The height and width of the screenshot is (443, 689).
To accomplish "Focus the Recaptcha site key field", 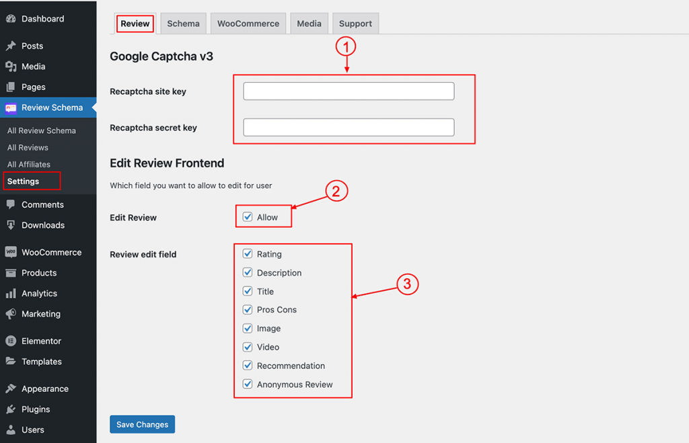I will 349,91.
